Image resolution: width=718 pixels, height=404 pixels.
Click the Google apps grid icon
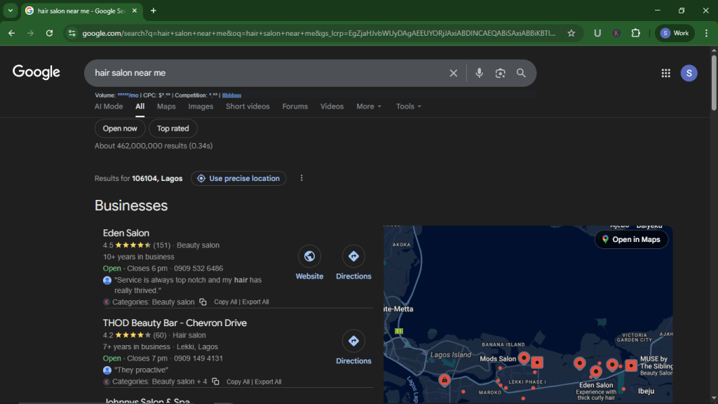pos(665,72)
